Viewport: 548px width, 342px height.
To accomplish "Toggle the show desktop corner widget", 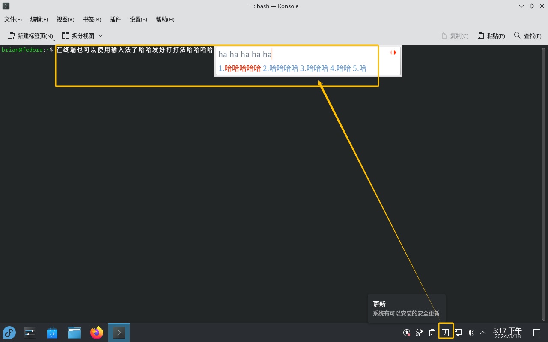I will tap(536, 332).
